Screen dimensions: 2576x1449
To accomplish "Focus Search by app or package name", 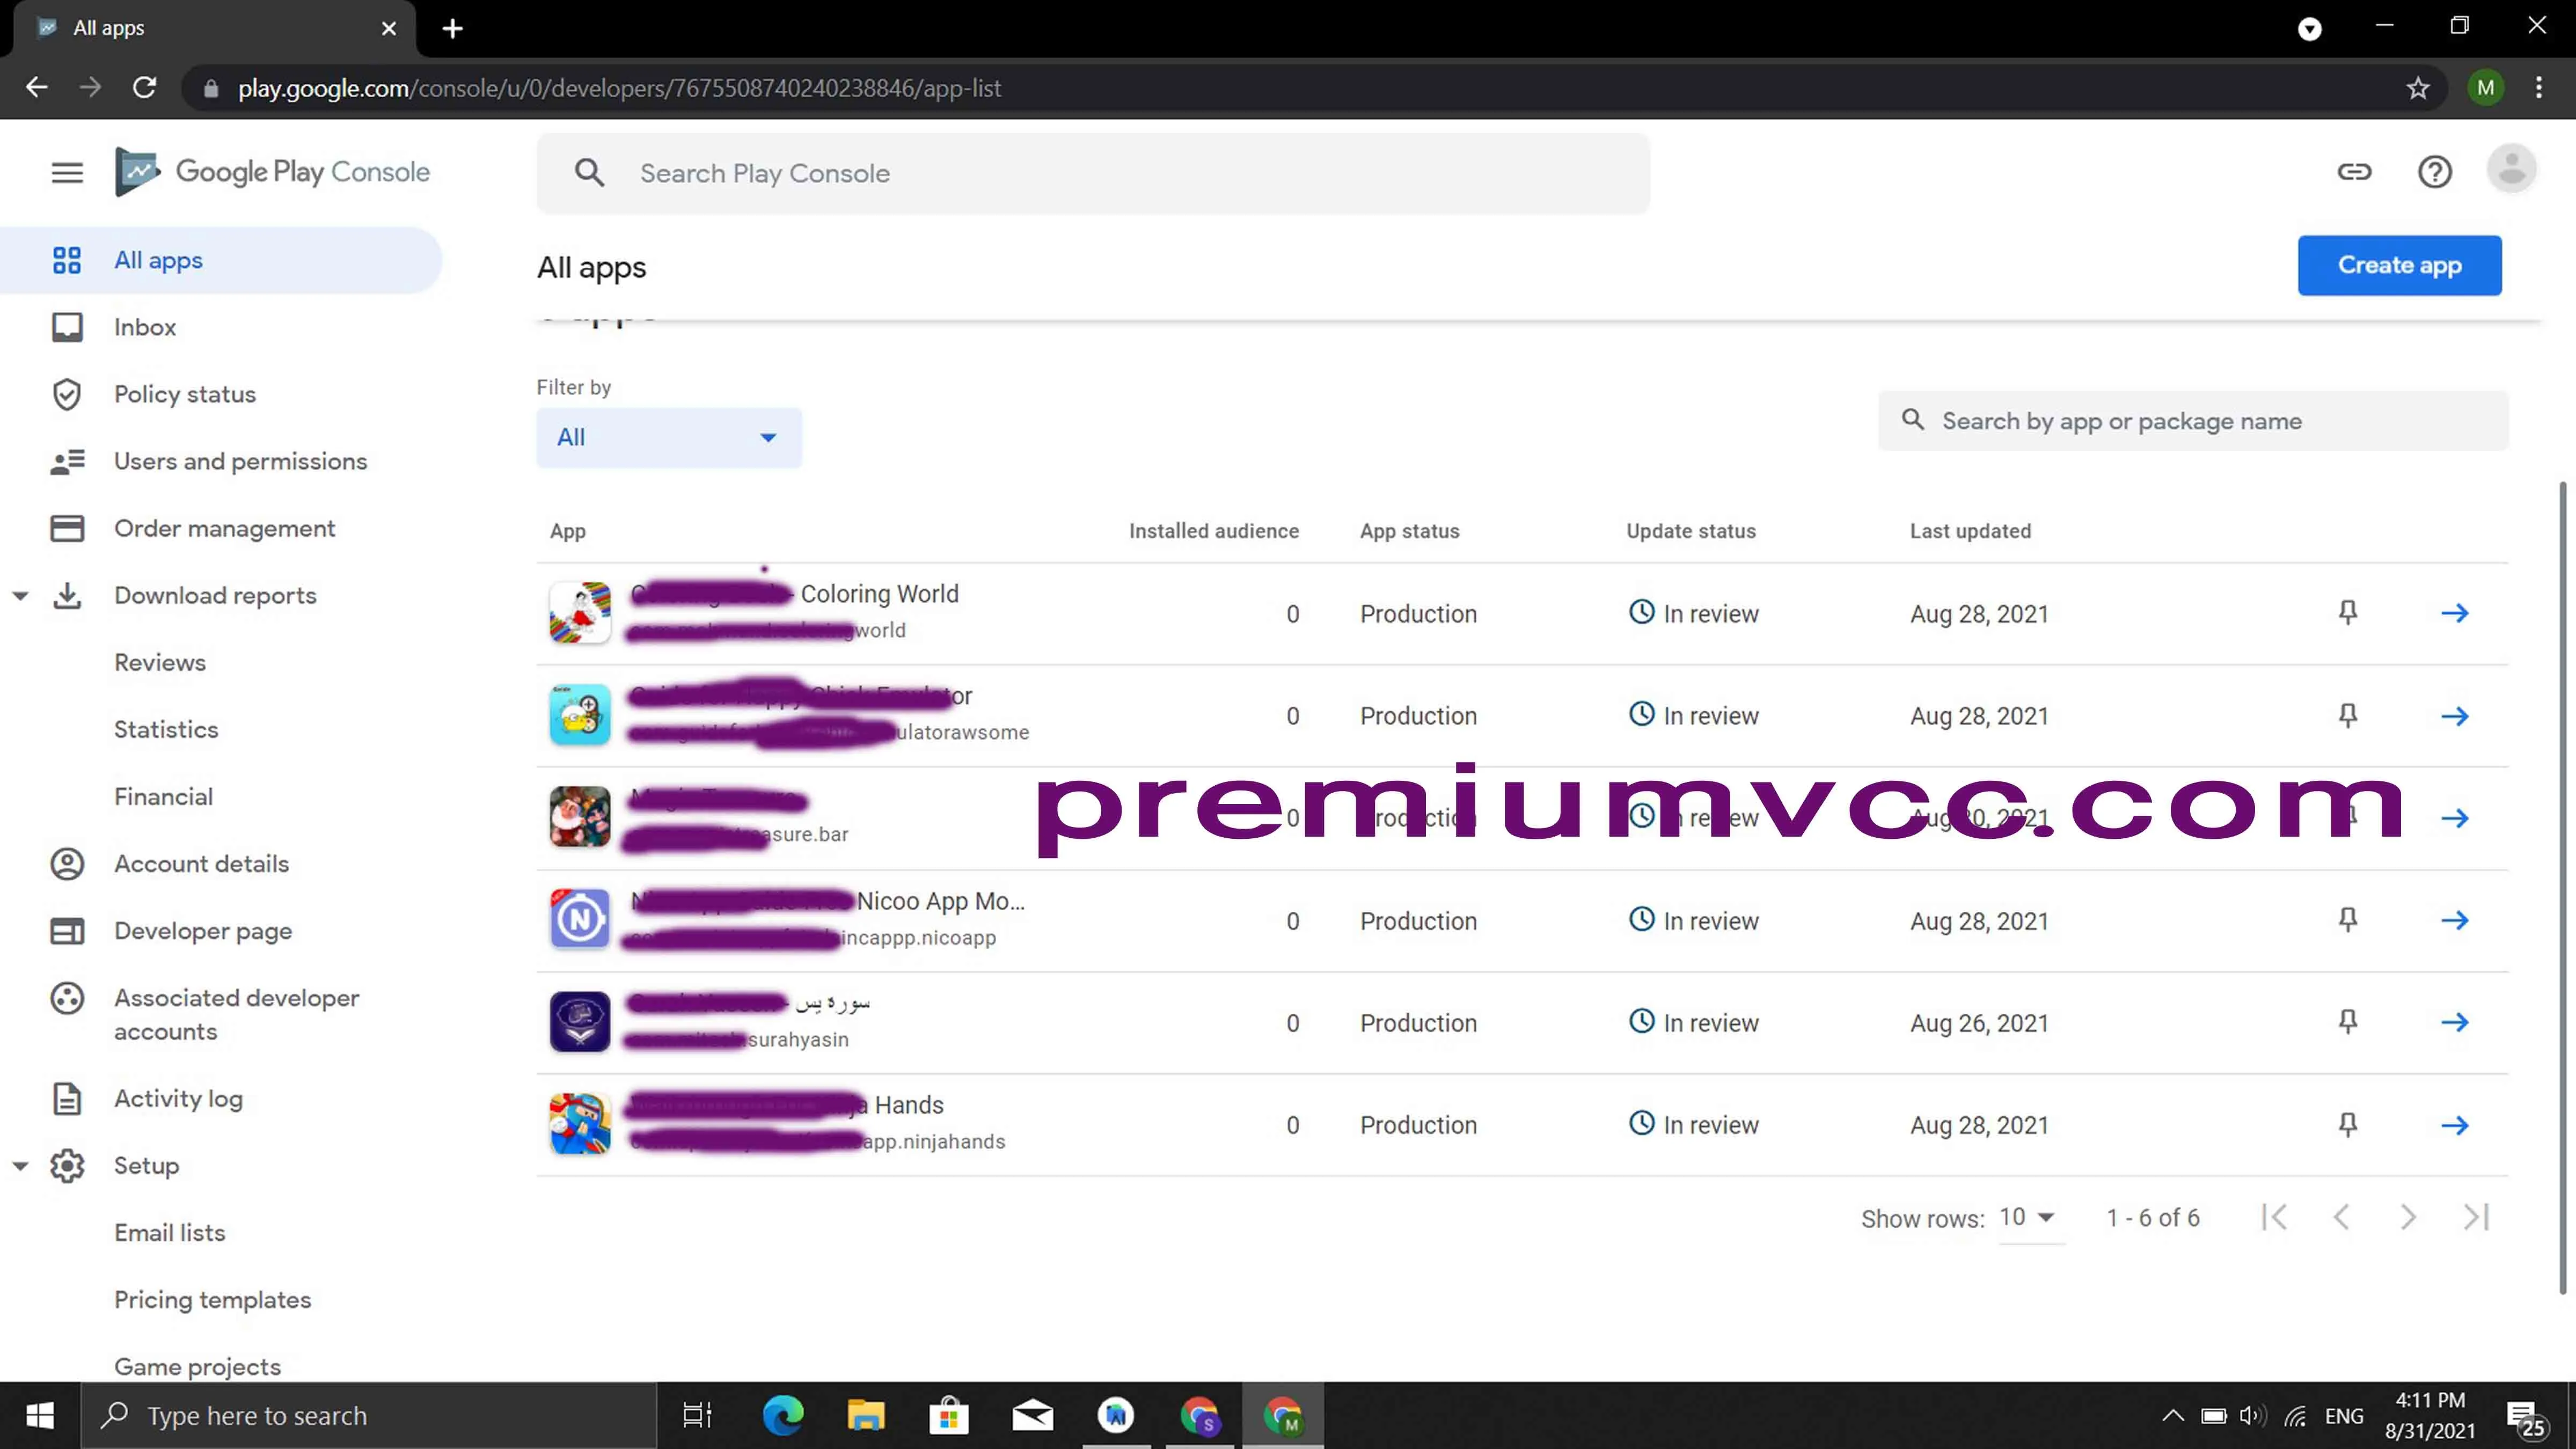I will [2193, 421].
